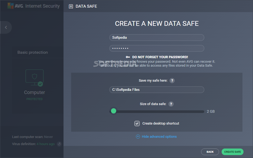Click the C:\Softpedia Files location field
This screenshot has height=158, width=253.
click(157, 90)
